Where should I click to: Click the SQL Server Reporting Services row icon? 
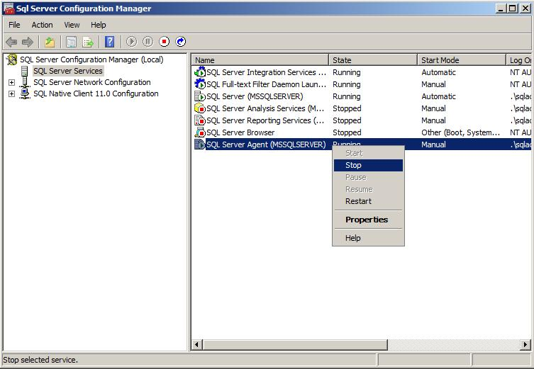pyautogui.click(x=199, y=120)
